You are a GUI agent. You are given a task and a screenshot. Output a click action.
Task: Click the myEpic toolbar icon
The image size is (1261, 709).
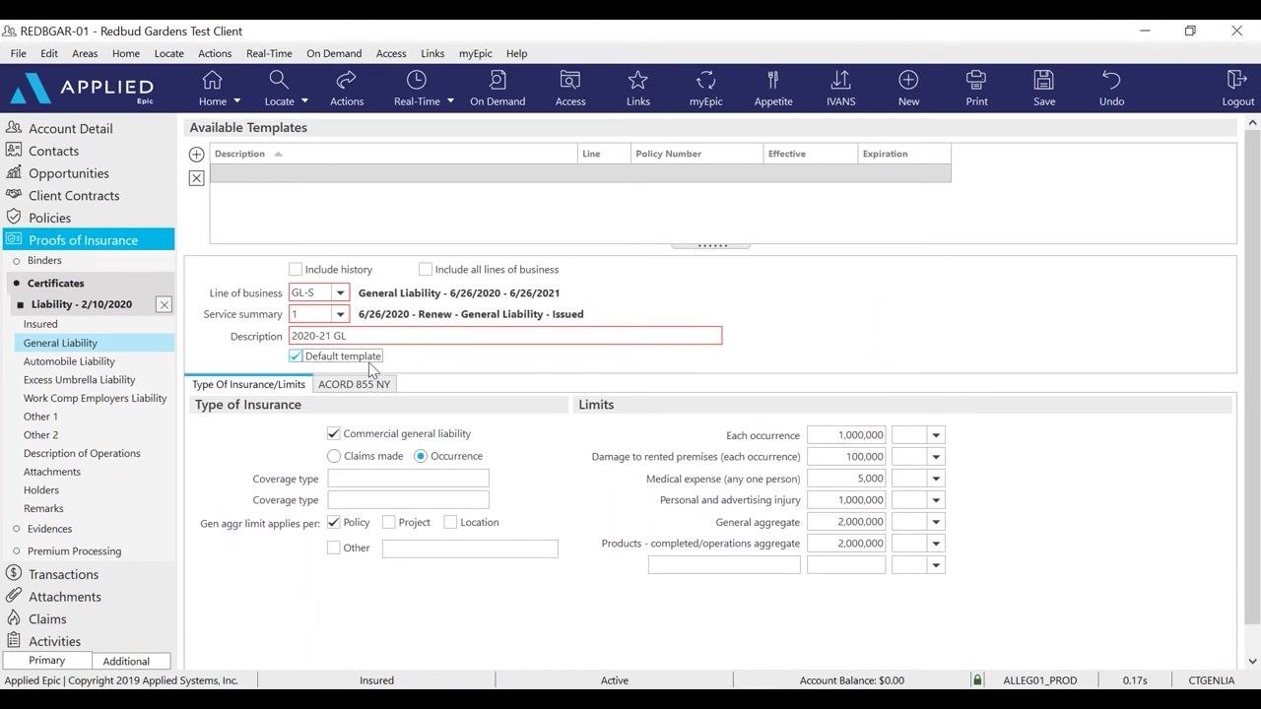pos(705,81)
